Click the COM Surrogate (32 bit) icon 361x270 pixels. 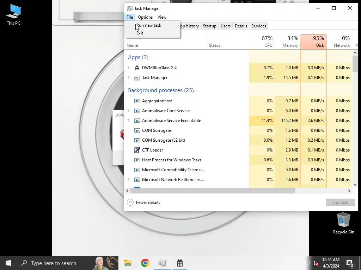tap(137, 140)
